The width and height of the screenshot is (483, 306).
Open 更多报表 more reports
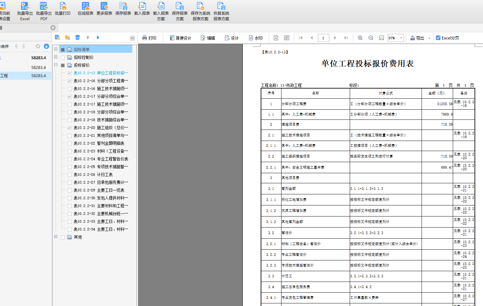[104, 9]
